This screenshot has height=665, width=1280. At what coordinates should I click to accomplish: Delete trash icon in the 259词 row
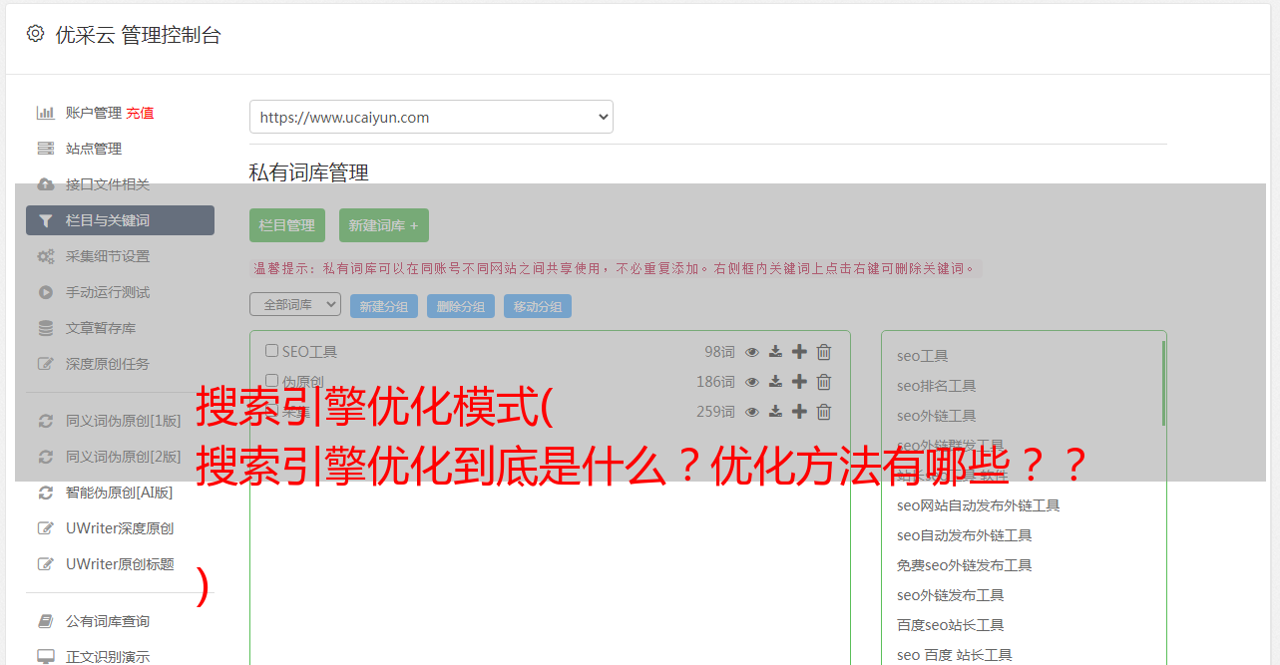click(x=824, y=412)
